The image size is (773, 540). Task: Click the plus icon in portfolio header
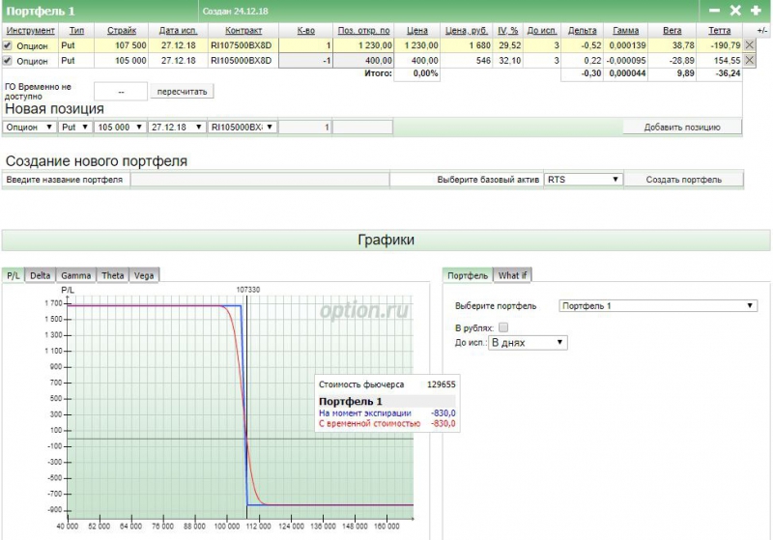[756, 10]
